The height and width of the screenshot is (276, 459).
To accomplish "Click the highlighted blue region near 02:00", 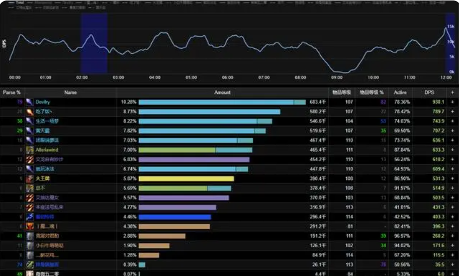I will tap(94, 43).
